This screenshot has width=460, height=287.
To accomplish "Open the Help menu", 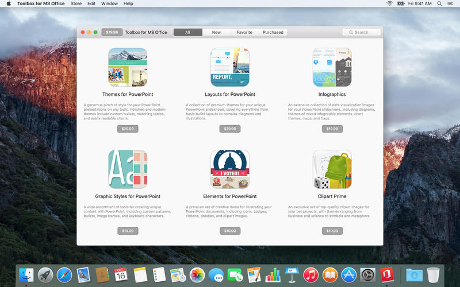I will click(128, 3).
